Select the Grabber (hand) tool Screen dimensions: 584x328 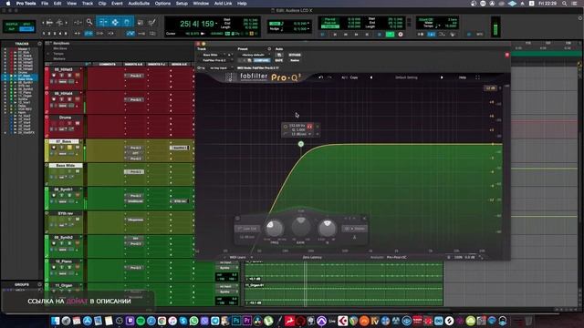pyautogui.click(x=127, y=22)
